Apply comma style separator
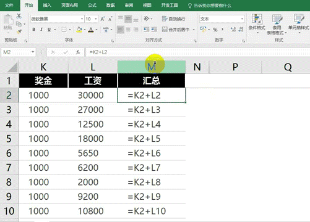Viewport: 310px width, 222px height. (223, 30)
